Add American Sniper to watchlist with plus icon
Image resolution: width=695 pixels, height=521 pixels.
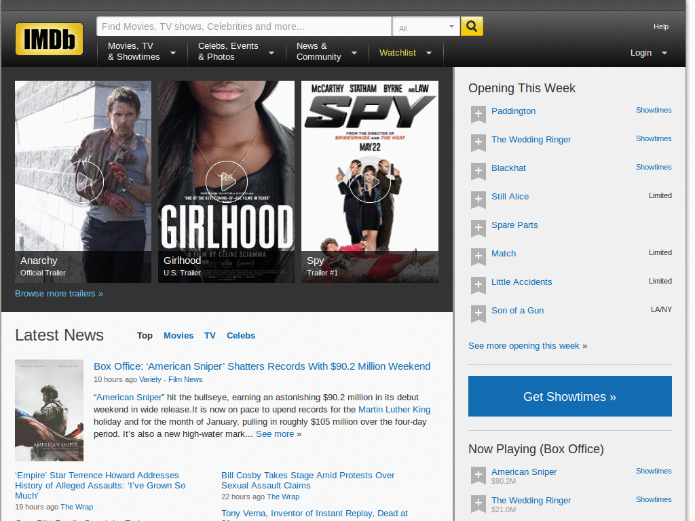tap(478, 476)
